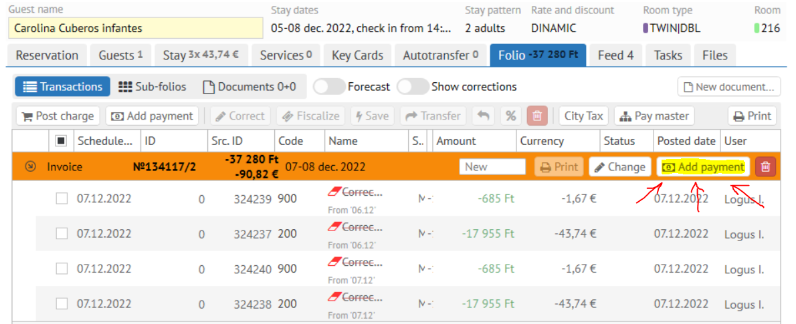Sort by the Amount column header
This screenshot has height=324, width=796.
click(x=474, y=141)
